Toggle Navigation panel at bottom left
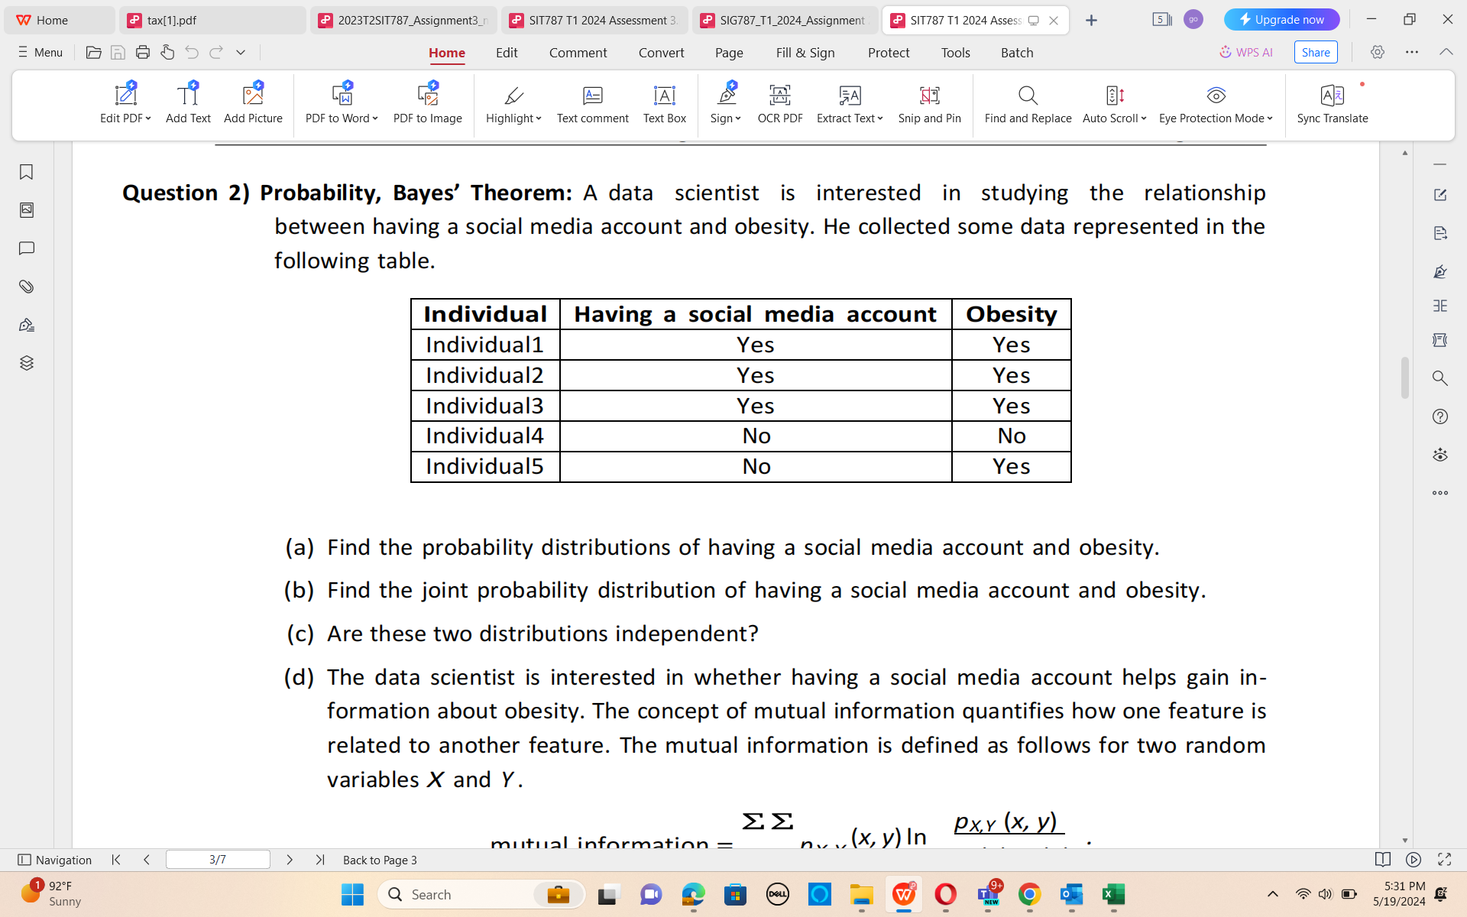 click(55, 859)
